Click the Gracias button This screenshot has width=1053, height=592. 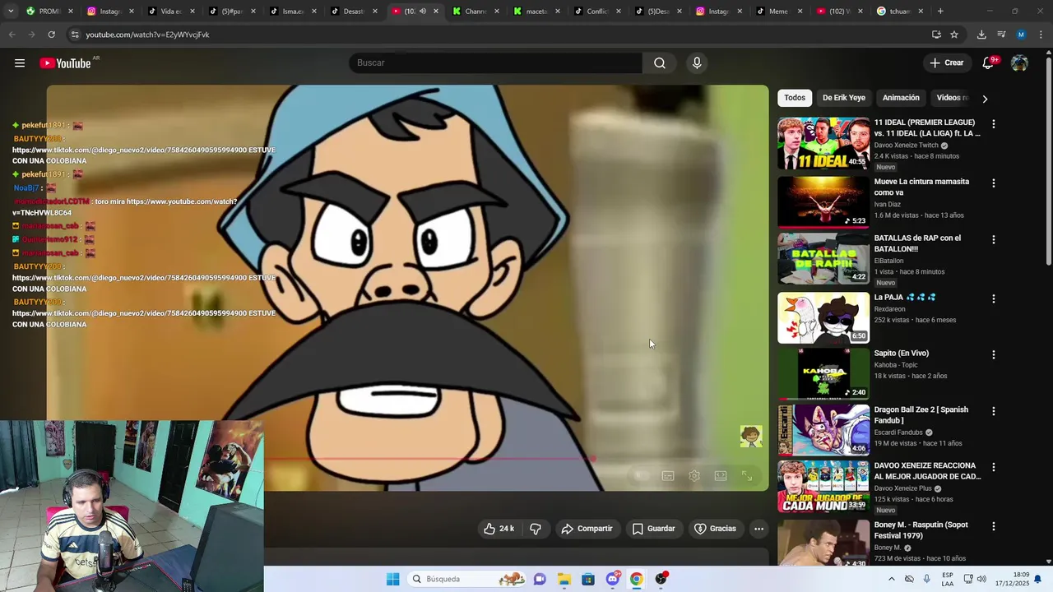point(715,529)
